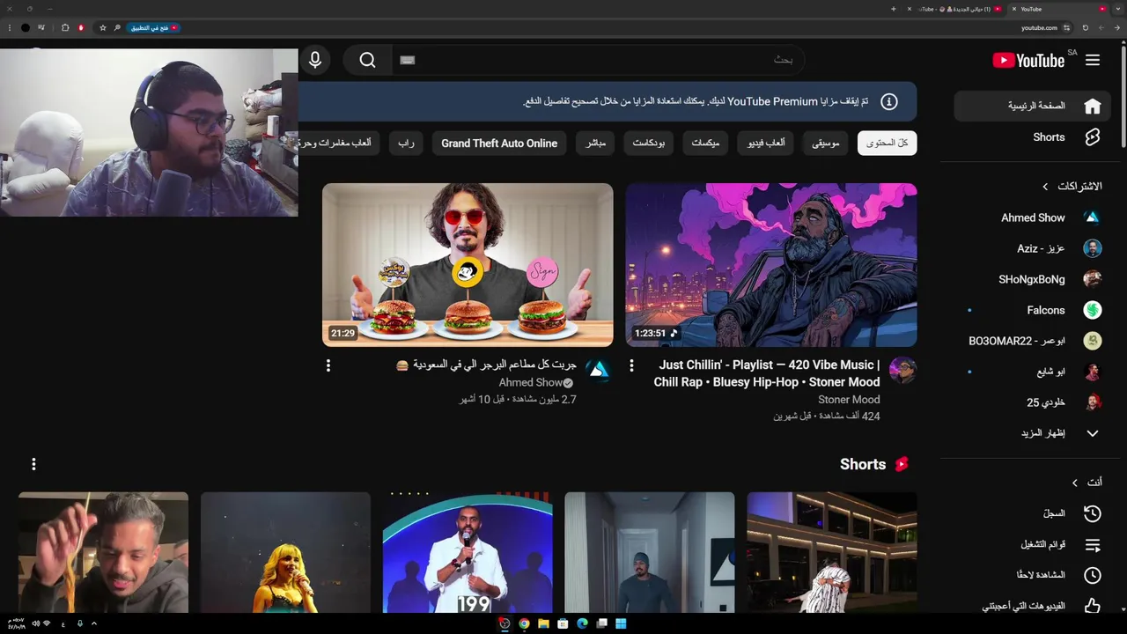Select the كل المحتوى filter chip
Screen dimensions: 1127x634
(x=888, y=143)
